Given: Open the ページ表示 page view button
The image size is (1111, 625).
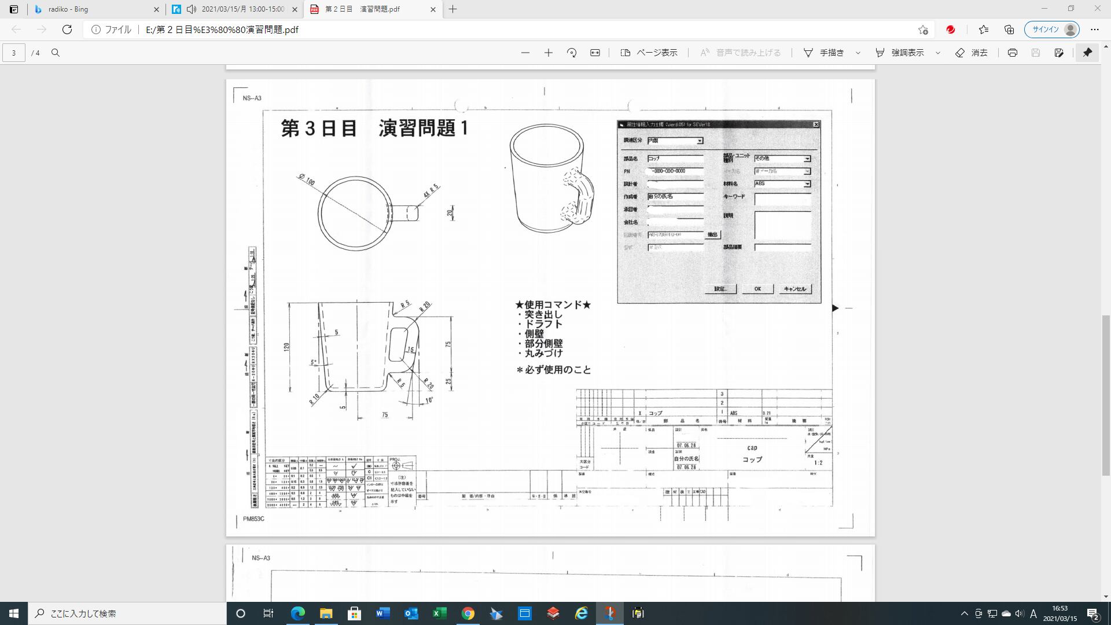Looking at the screenshot, I should [x=649, y=53].
